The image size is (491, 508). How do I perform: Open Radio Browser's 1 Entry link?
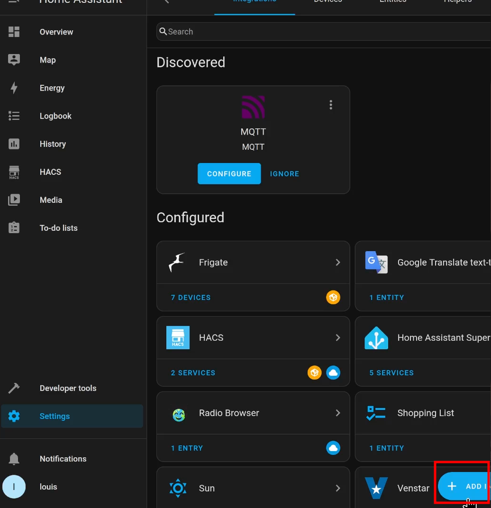click(187, 448)
